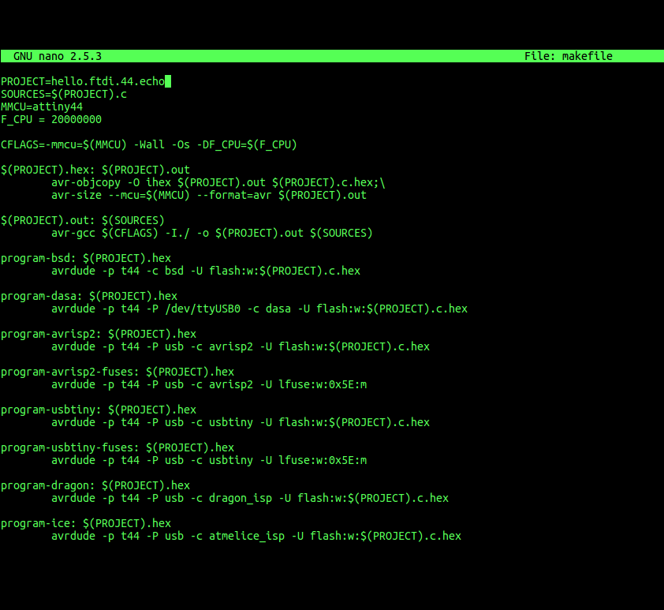The width and height of the screenshot is (664, 610).
Task: Click the avr-objcopy command line
Action: click(218, 182)
